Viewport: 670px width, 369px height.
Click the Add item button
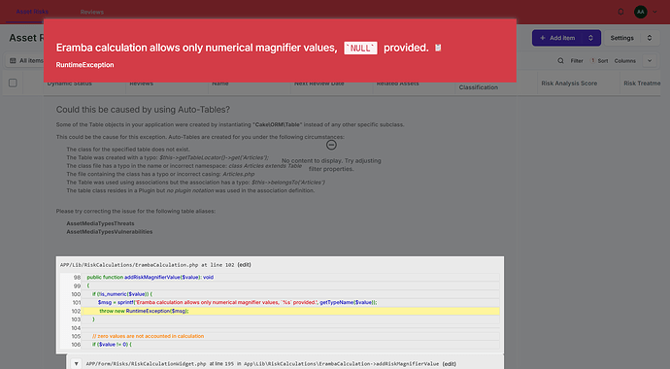[557, 38]
